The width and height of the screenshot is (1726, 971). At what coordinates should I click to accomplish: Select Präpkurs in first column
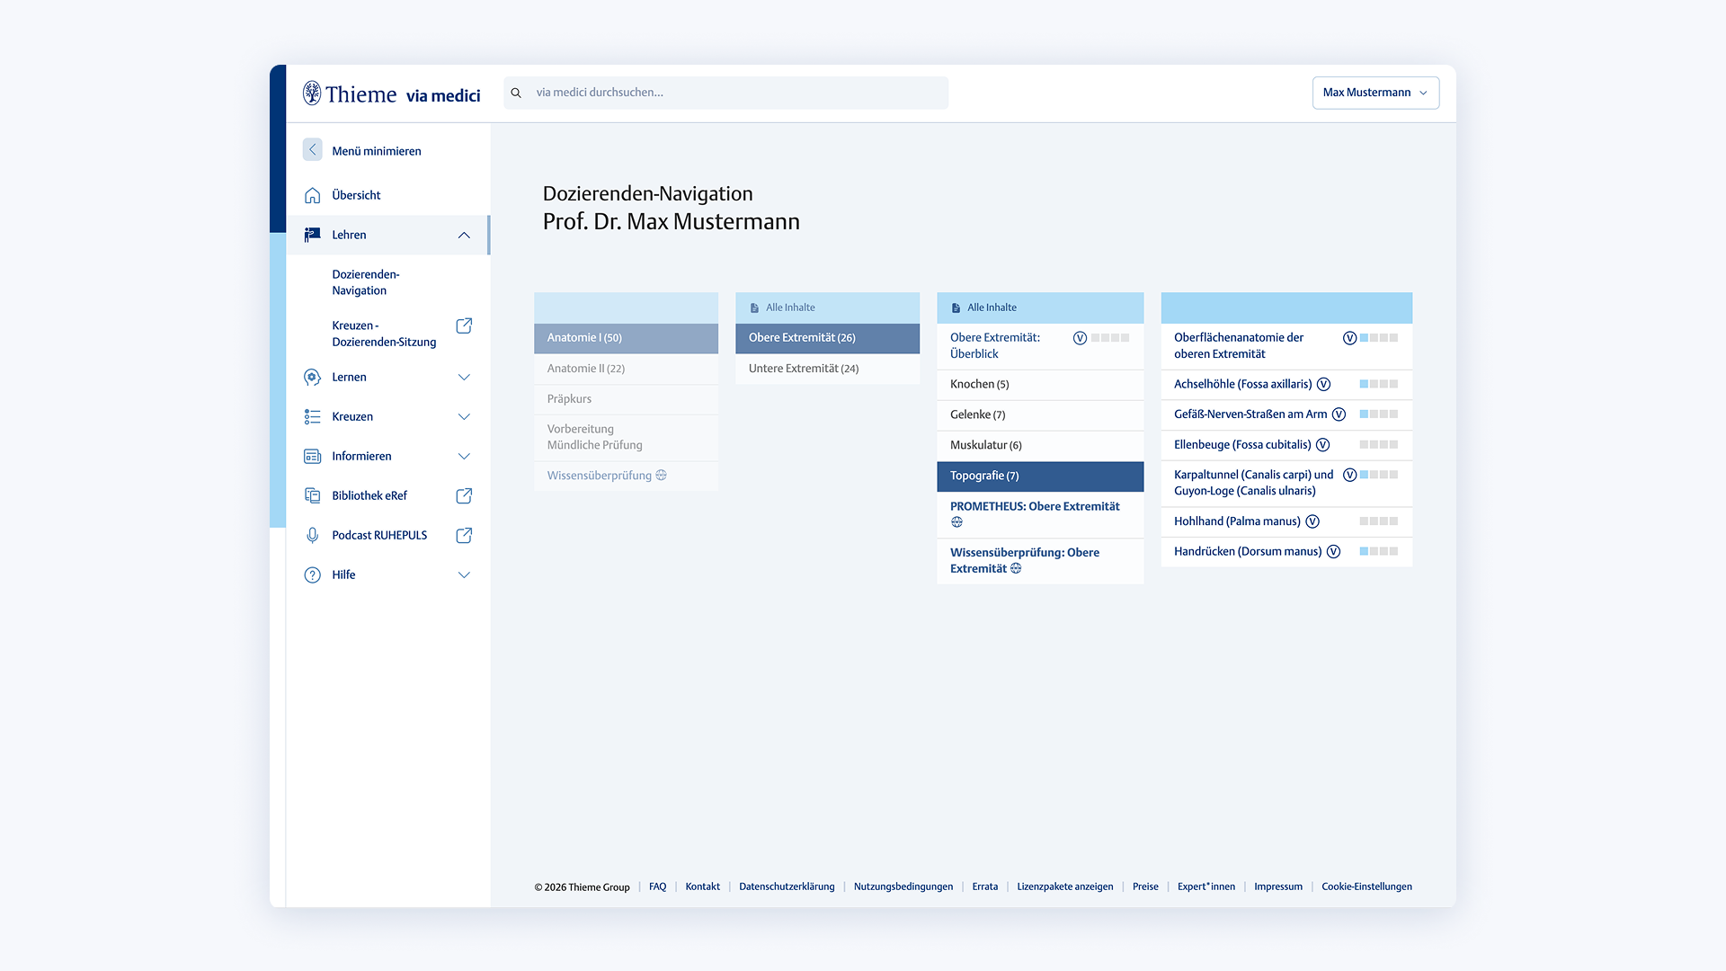tap(626, 399)
